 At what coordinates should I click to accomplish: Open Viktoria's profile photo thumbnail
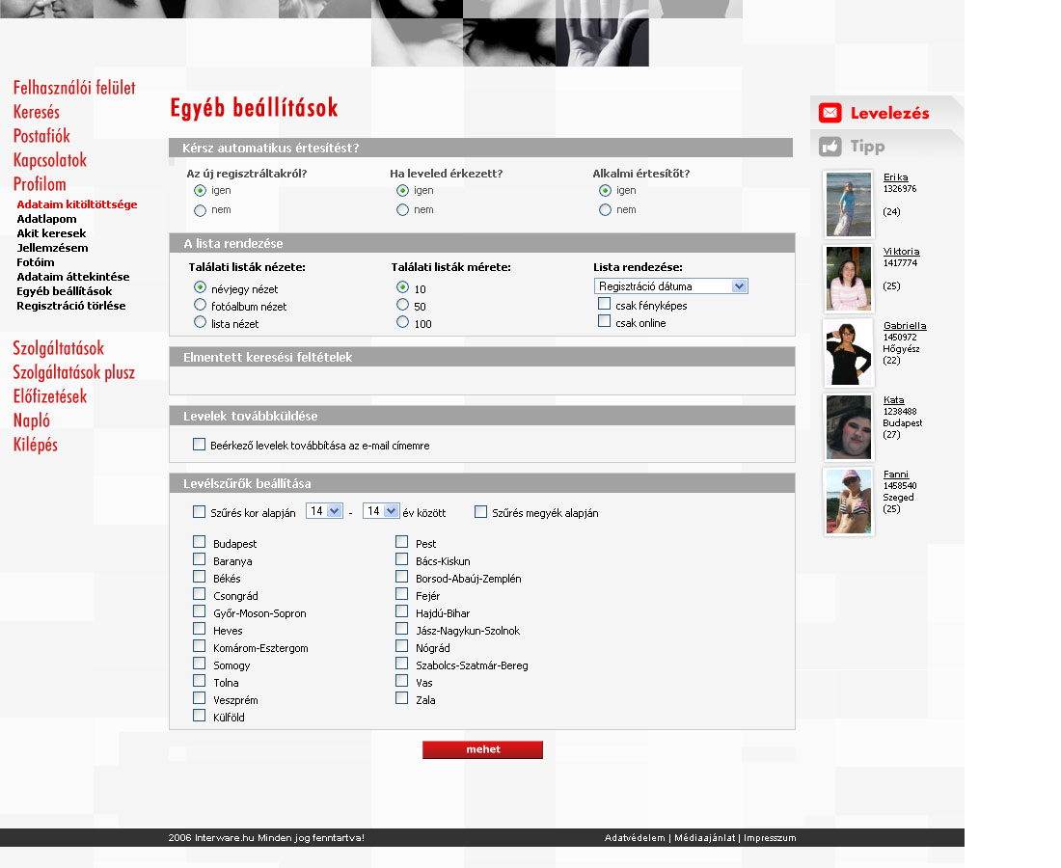coord(849,279)
